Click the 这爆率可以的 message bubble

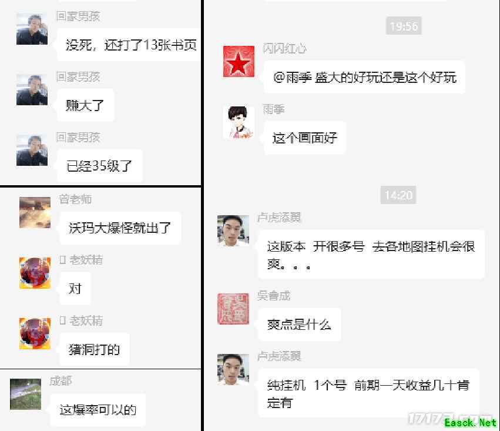click(x=98, y=410)
